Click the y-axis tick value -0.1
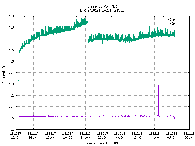The height and width of the screenshot is (146, 195). pos(10,130)
